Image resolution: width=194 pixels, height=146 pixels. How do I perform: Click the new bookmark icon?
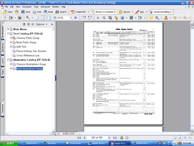28,24
